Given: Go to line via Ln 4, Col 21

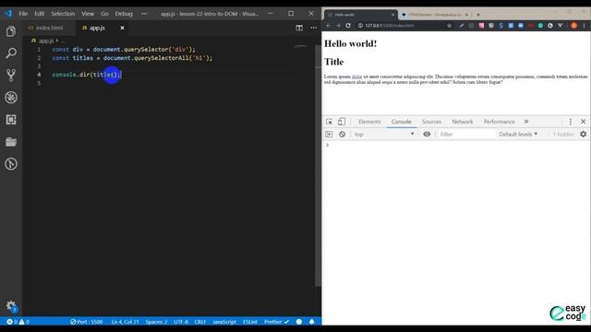Looking at the screenshot, I should [126, 322].
